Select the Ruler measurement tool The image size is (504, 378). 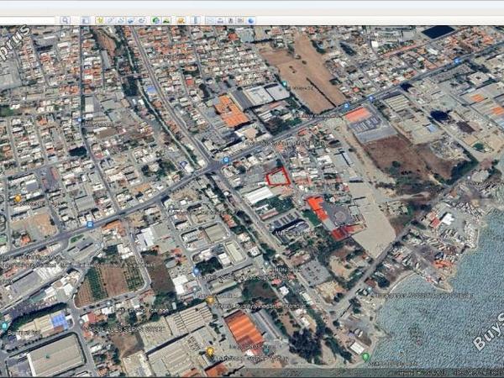[x=196, y=20]
